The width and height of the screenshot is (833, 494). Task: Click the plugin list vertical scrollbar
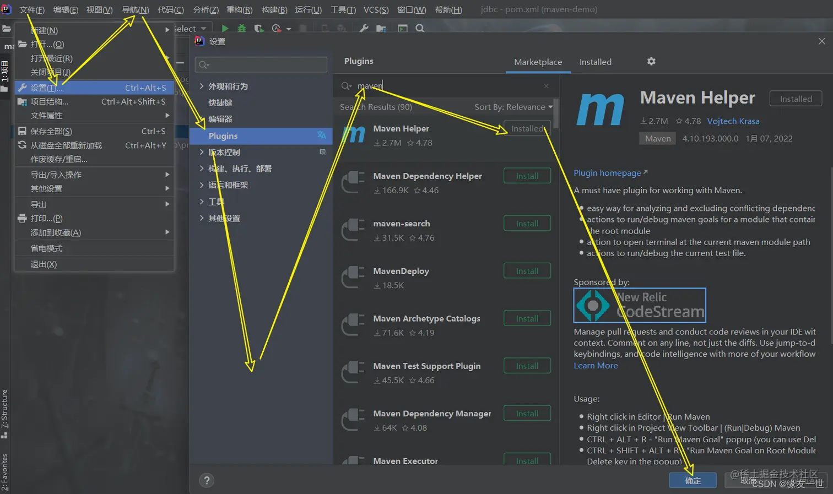pyautogui.click(x=556, y=114)
